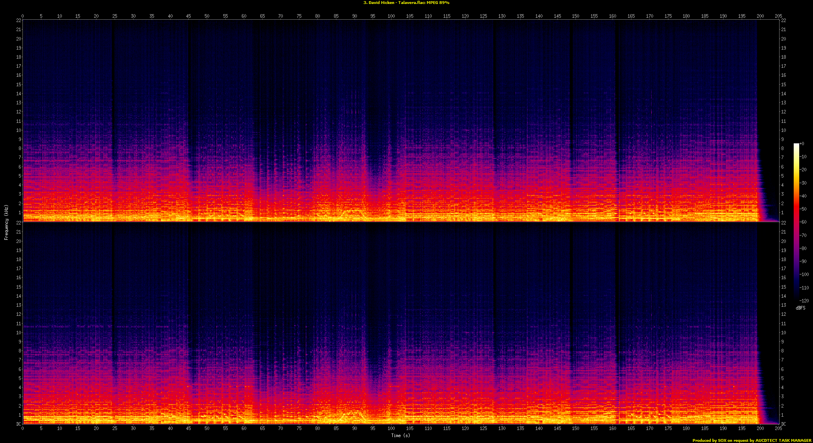813x443 pixels.
Task: Click the dBFS color gradient bar
Action: 796,221
